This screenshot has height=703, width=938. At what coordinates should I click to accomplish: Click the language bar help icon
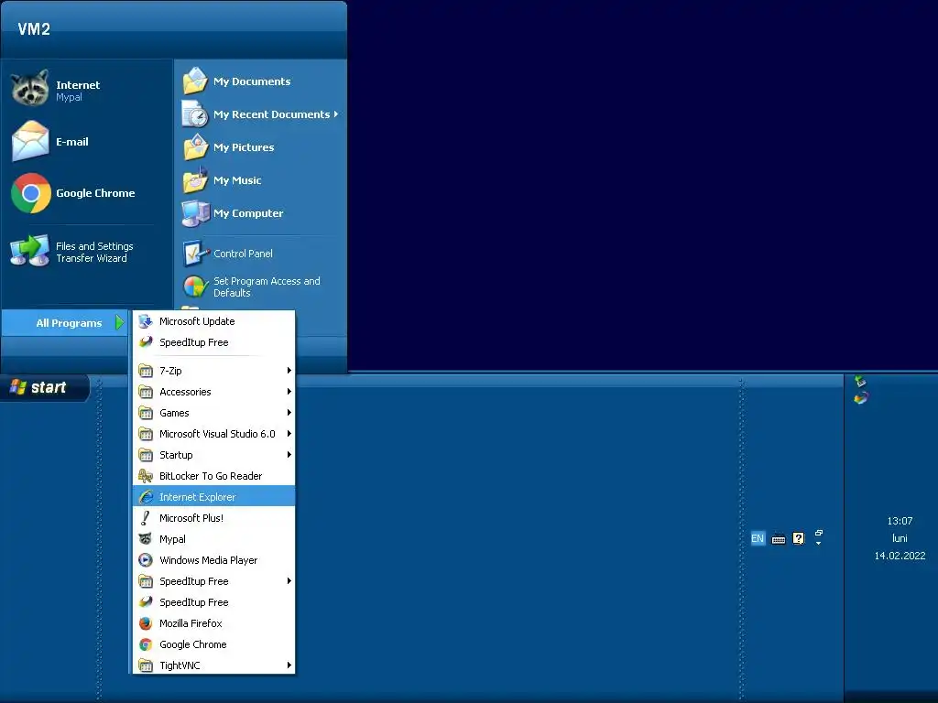(799, 538)
